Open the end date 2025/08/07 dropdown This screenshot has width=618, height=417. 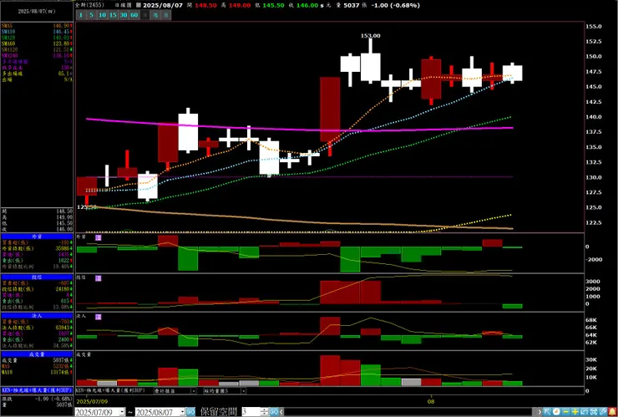pos(183,412)
